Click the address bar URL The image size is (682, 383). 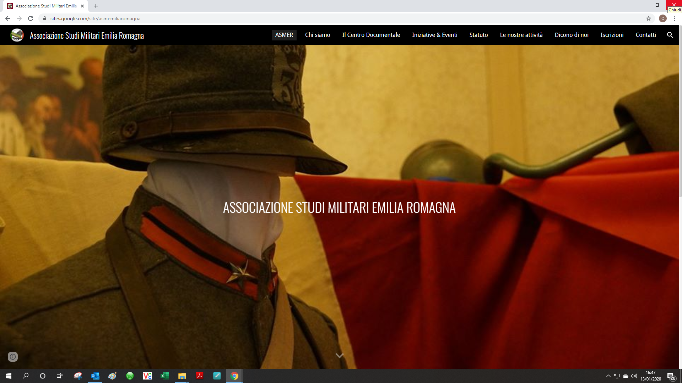point(95,18)
